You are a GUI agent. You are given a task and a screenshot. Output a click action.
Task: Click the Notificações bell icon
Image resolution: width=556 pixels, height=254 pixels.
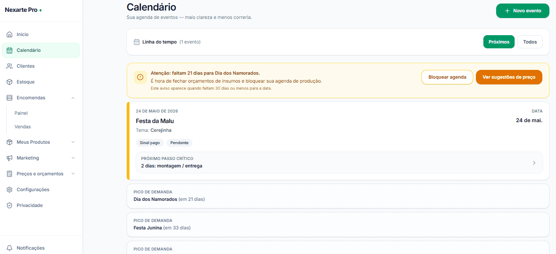(9, 248)
